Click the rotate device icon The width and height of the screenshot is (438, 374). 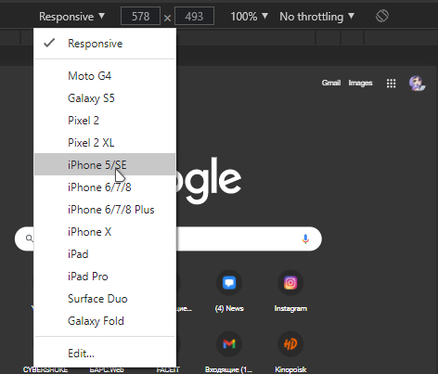click(x=382, y=16)
